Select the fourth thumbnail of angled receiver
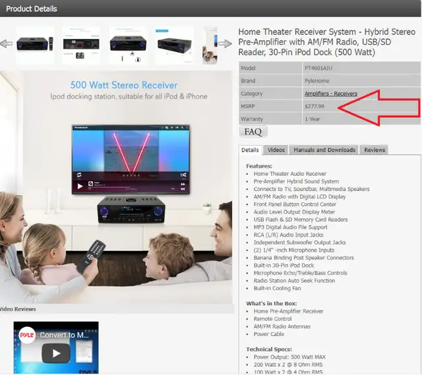This screenshot has height=375, width=422. [x=174, y=44]
